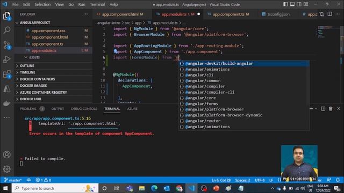Open app.component.html in explorer tree
Viewport: 344px width, 193px height.
(54, 37)
